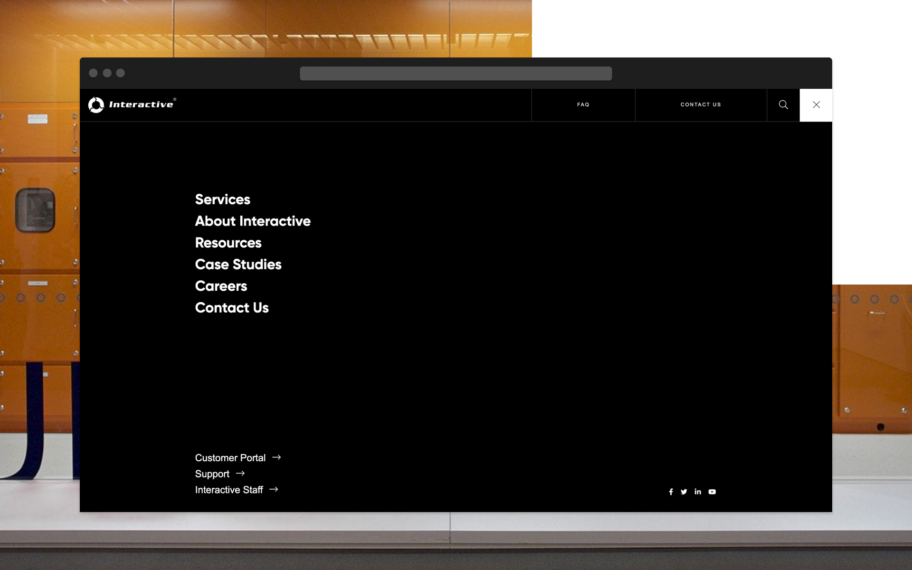Open the Careers page
Screen dimensions: 912x570
click(221, 286)
